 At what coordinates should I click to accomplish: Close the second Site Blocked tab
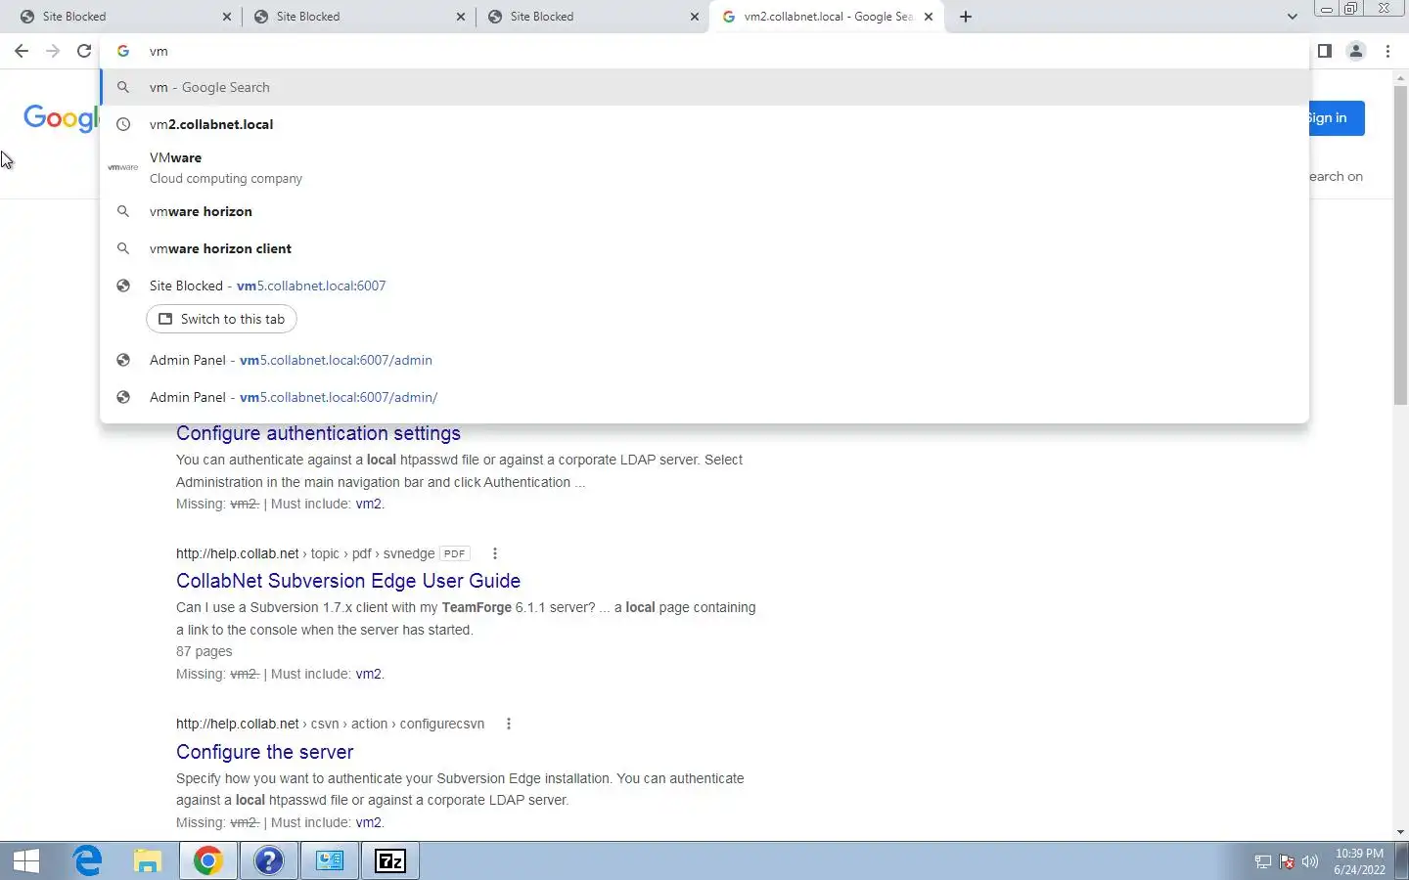click(461, 17)
